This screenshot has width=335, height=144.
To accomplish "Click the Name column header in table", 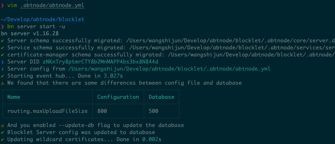I will click(x=13, y=97).
